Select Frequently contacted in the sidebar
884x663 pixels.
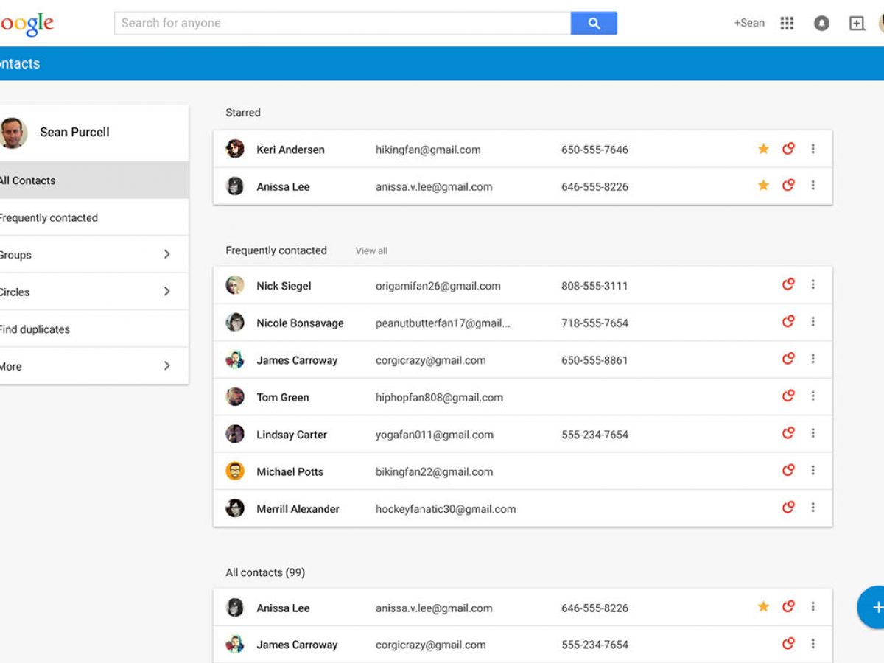tap(49, 218)
